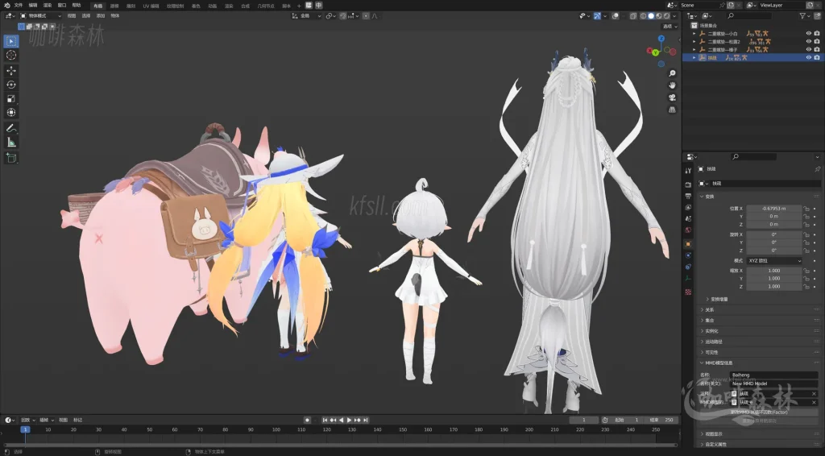The image size is (825, 456).
Task: Select wireframe viewport shading mode
Action: pyautogui.click(x=643, y=16)
